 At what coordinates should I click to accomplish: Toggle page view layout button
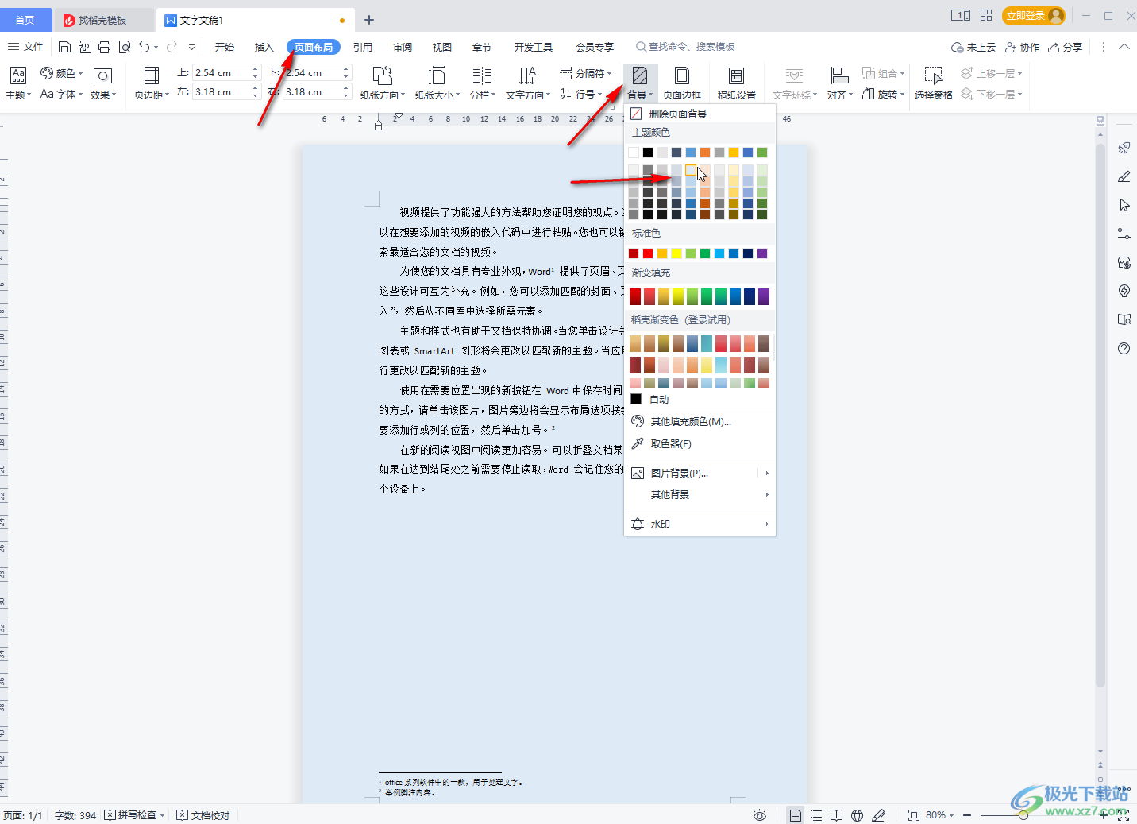pyautogui.click(x=795, y=815)
